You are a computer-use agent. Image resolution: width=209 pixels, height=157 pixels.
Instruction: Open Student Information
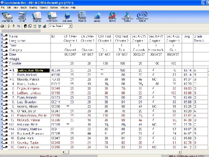[52, 17]
